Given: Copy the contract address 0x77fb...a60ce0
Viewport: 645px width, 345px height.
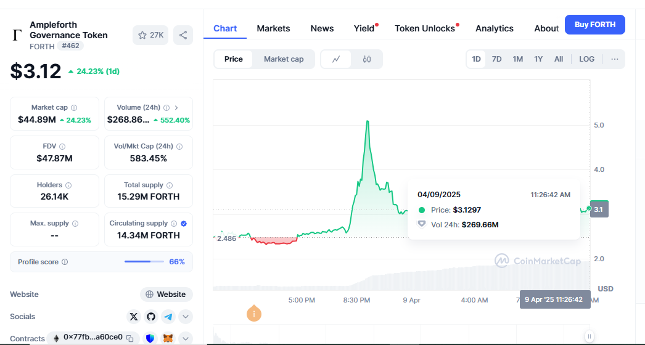Looking at the screenshot, I should [130, 338].
